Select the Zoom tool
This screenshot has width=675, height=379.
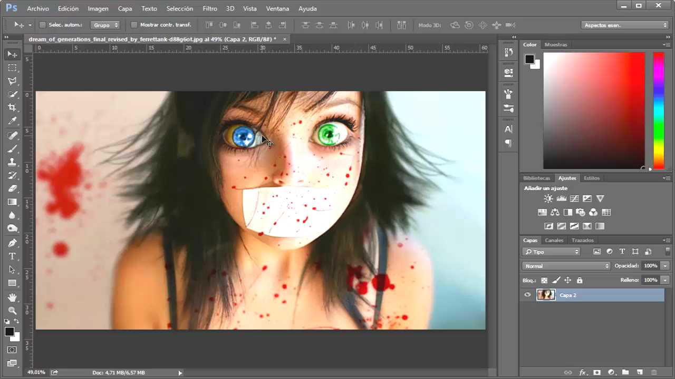[x=12, y=311]
